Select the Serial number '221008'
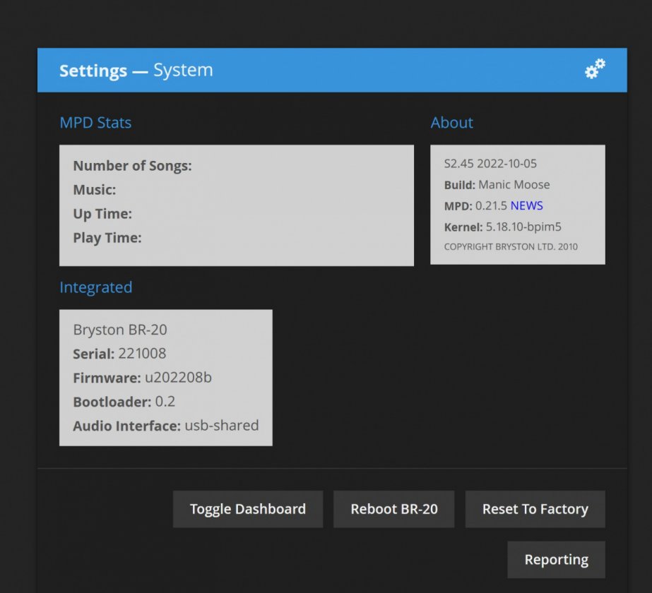Image resolution: width=652 pixels, height=593 pixels. pos(142,354)
